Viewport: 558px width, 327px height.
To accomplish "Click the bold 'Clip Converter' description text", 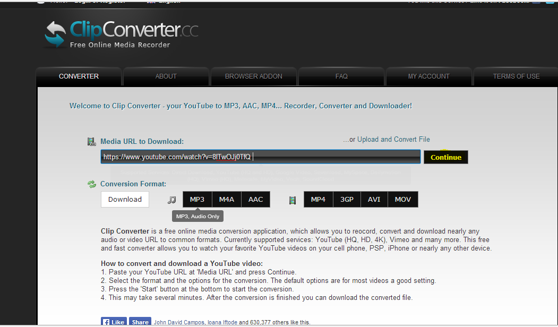I will click(125, 231).
